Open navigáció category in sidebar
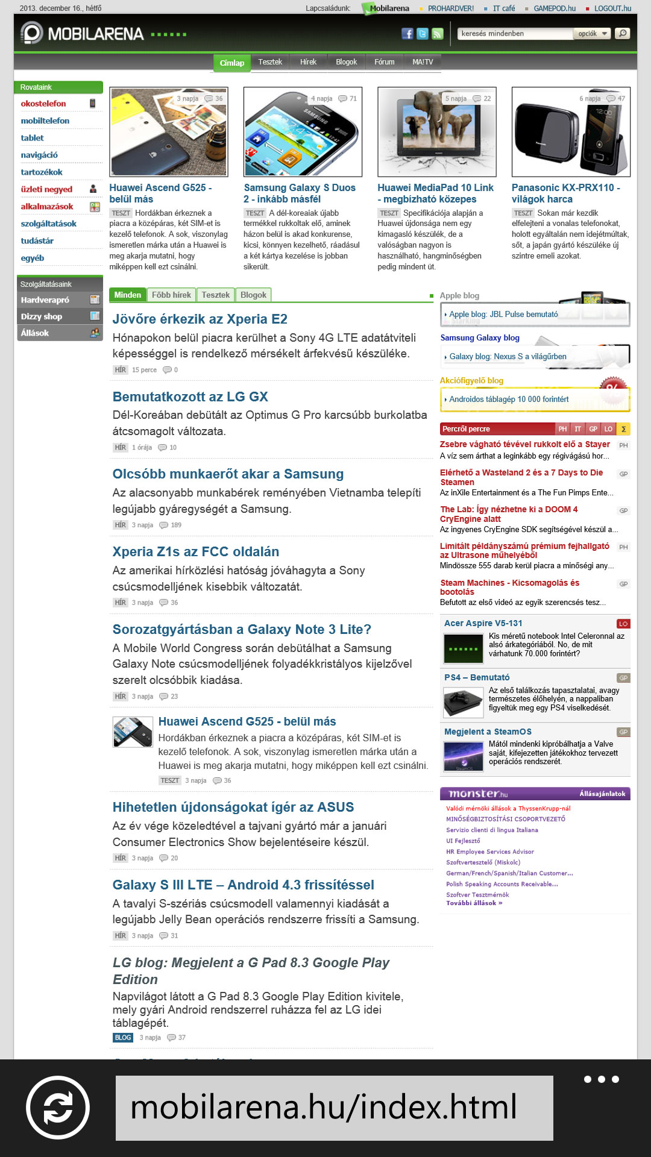This screenshot has width=651, height=1157. click(x=39, y=155)
